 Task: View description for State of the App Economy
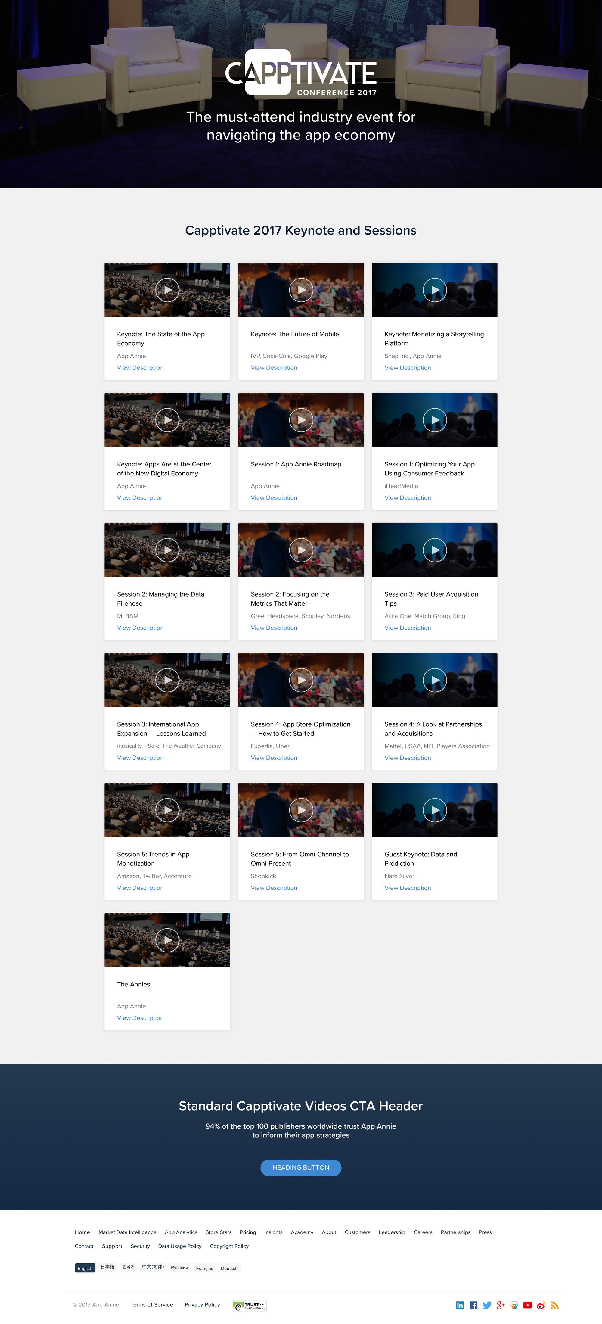click(140, 367)
